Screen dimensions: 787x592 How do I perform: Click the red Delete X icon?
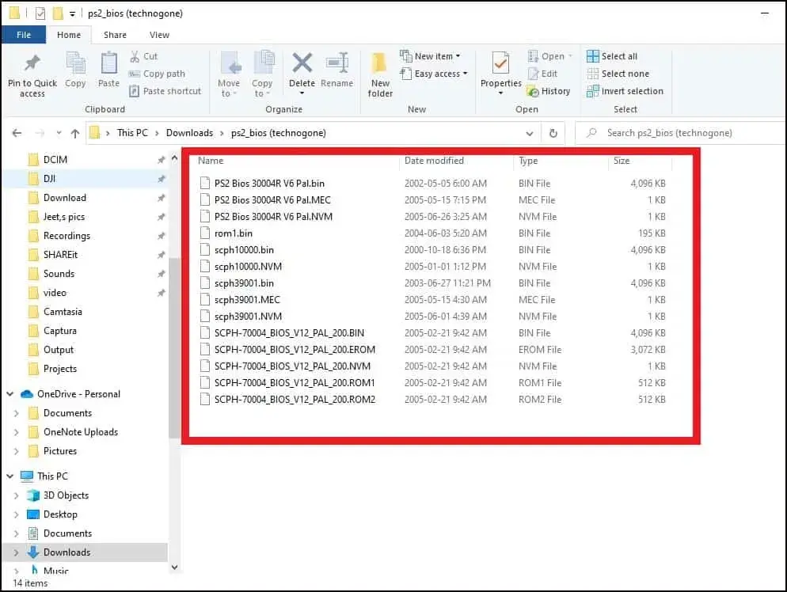tap(302, 63)
